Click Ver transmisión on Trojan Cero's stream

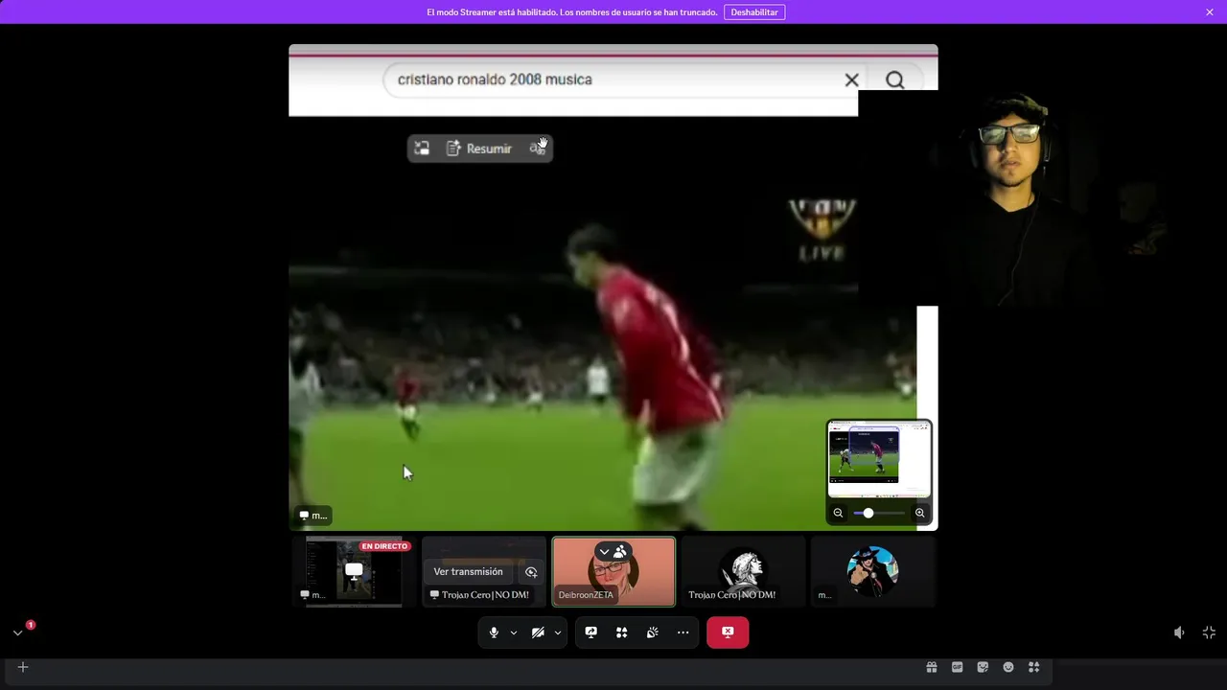(x=468, y=572)
